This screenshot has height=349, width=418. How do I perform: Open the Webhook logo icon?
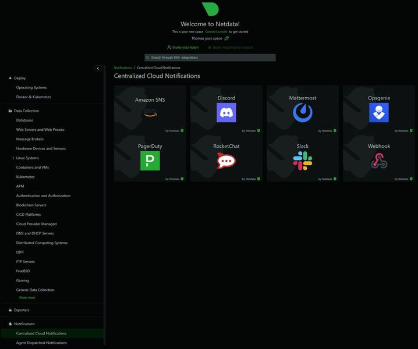(x=379, y=161)
